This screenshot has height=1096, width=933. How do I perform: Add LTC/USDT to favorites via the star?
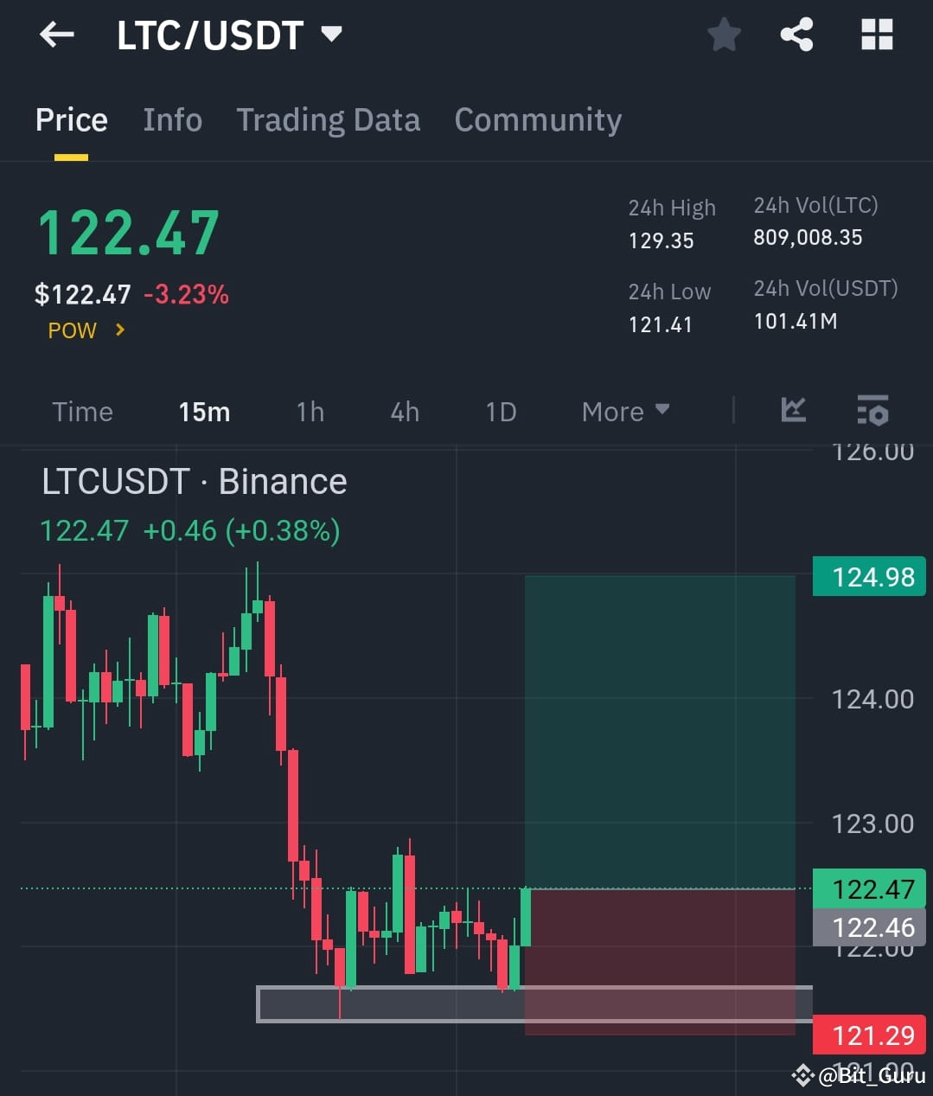(724, 34)
